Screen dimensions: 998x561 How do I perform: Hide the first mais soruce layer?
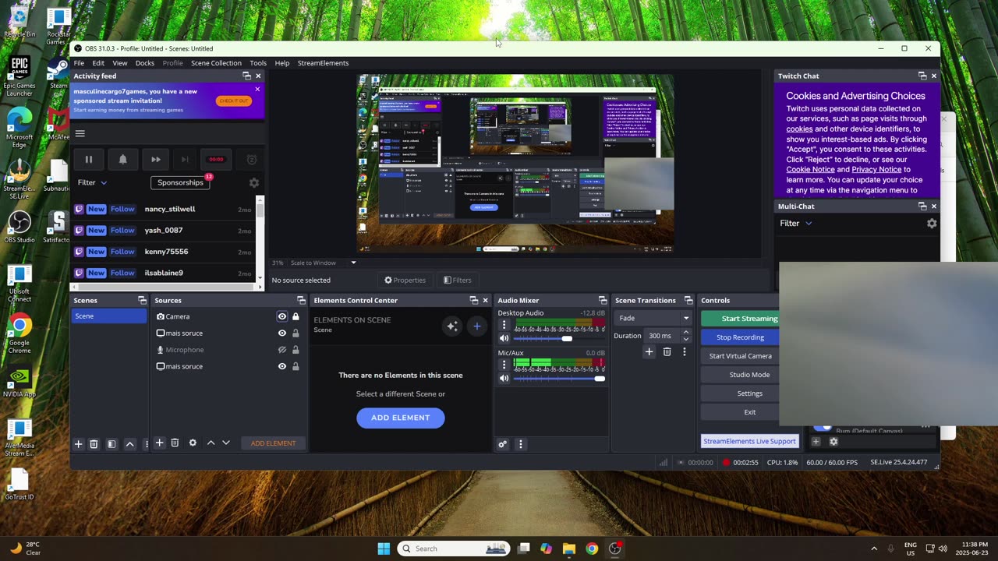(282, 333)
